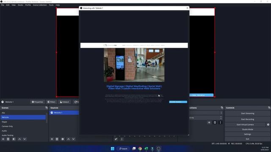Open the Profile menu
The height and width of the screenshot is (152, 271).
[28, 5]
